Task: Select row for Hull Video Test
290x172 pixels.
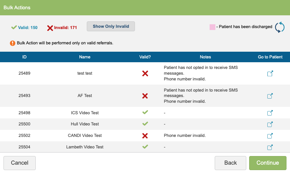Action: [85, 124]
